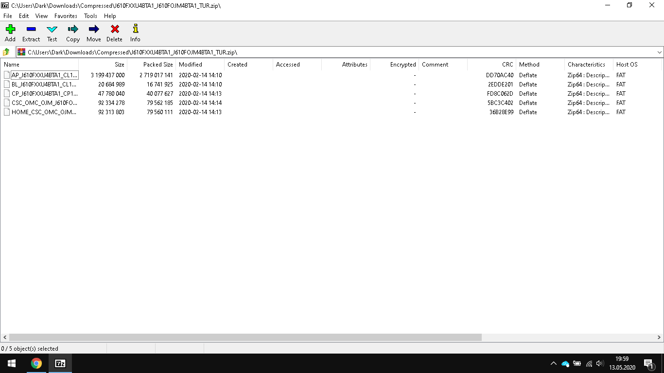The image size is (664, 373).
Task: Click the packed size 16 741 925
Action: pos(160,85)
